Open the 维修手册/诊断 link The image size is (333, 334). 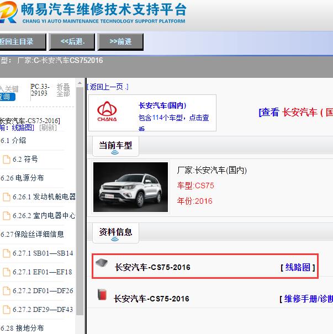(x=308, y=299)
